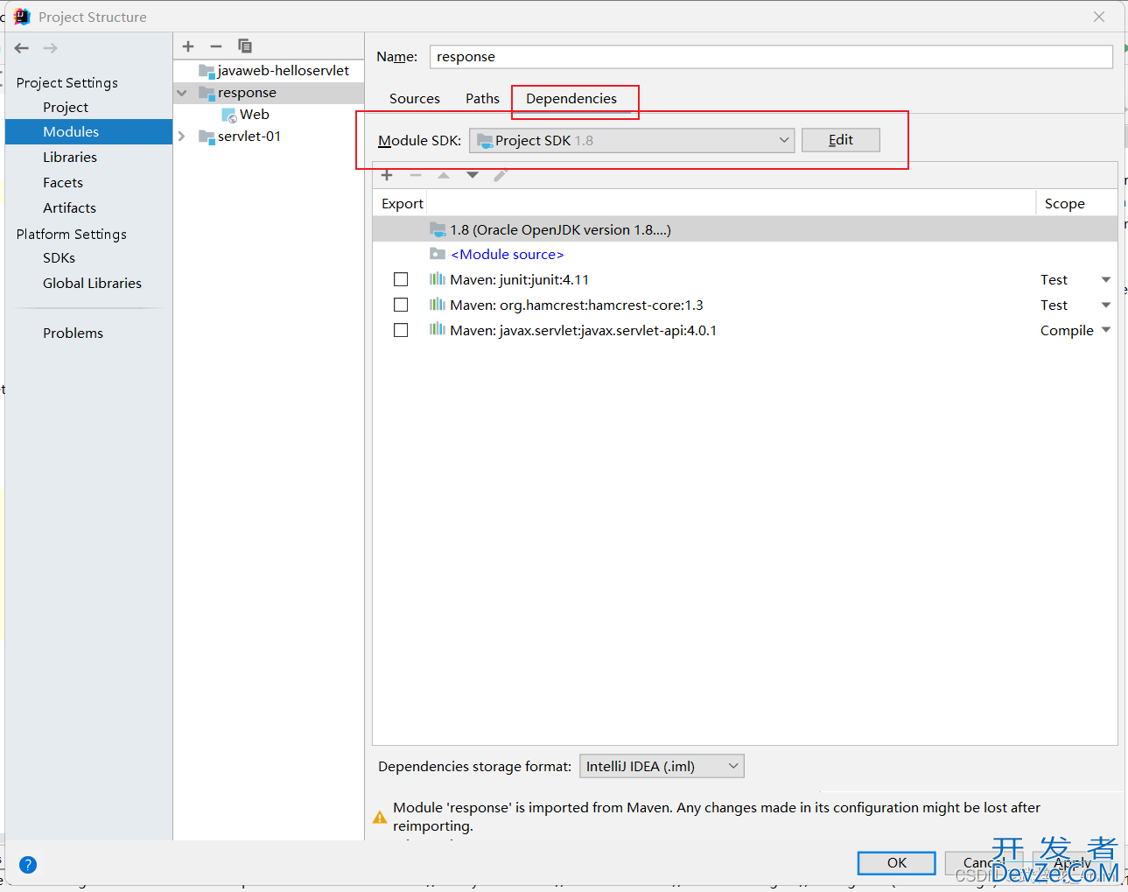
Task: Click javax.servlet-api library icon
Action: tap(438, 330)
